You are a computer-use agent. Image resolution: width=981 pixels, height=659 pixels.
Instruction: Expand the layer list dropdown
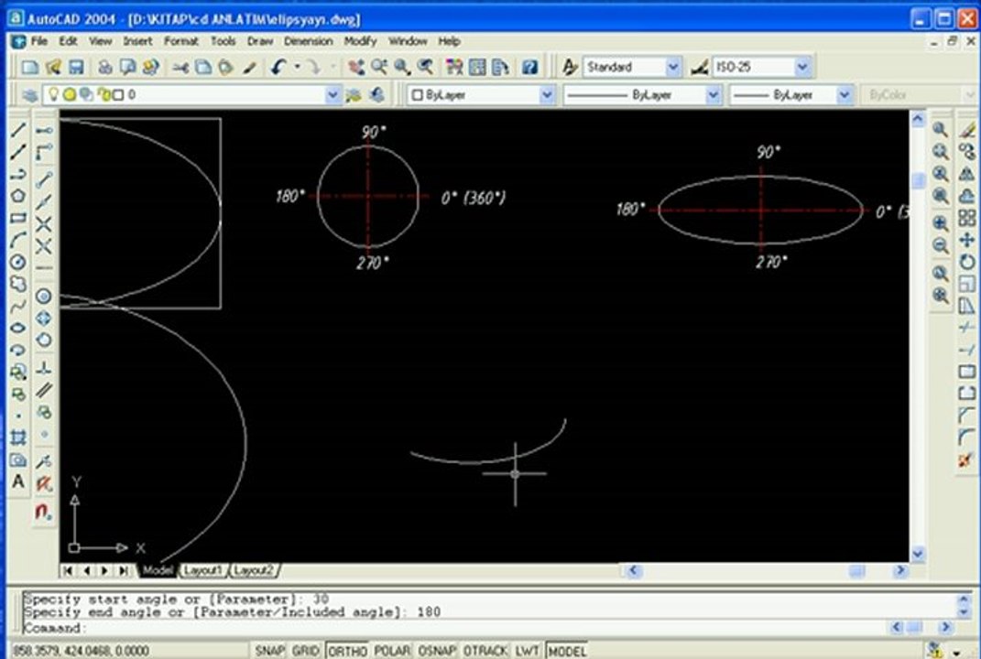pyautogui.click(x=332, y=95)
